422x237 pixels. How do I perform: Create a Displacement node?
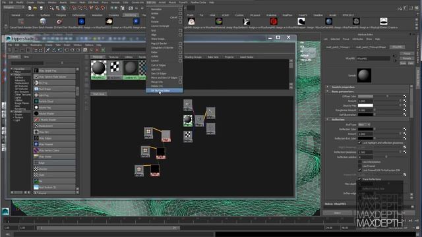54,126
